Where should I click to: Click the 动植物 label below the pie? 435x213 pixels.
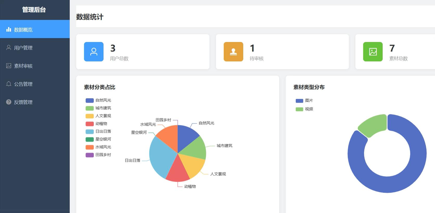(190, 186)
